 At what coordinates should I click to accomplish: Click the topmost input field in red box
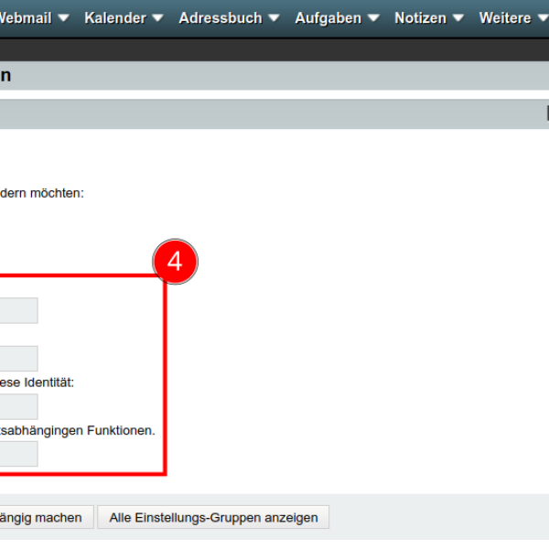(x=18, y=311)
